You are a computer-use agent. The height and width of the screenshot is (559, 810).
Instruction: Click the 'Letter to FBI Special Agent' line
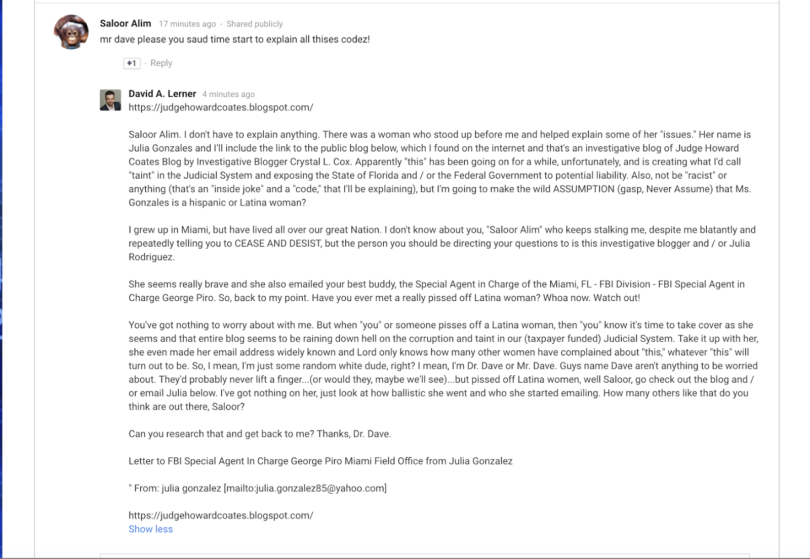click(320, 461)
